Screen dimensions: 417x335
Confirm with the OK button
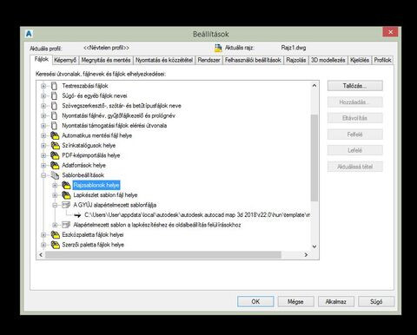pyautogui.click(x=255, y=301)
